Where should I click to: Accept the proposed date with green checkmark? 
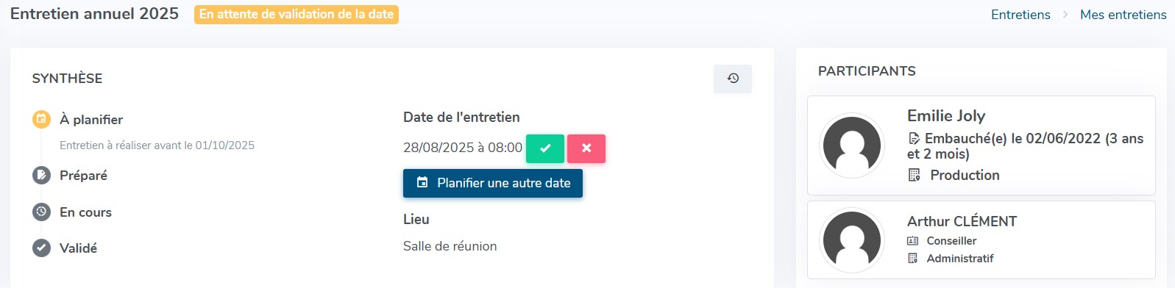pyautogui.click(x=545, y=148)
